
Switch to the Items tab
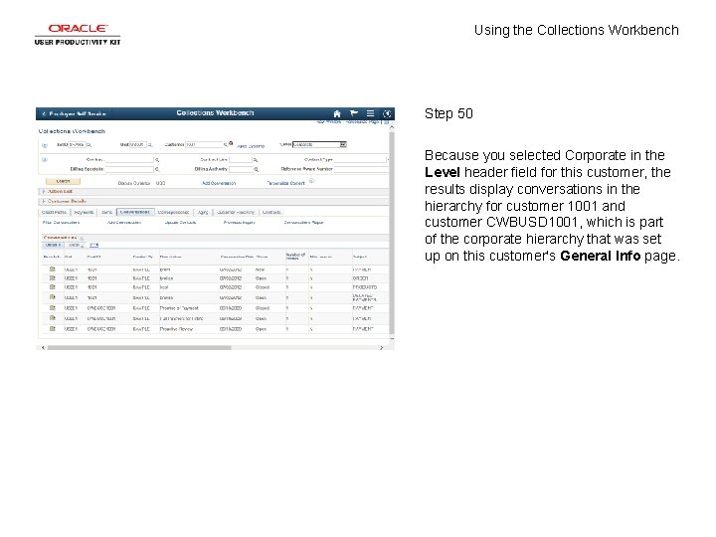tap(106, 213)
